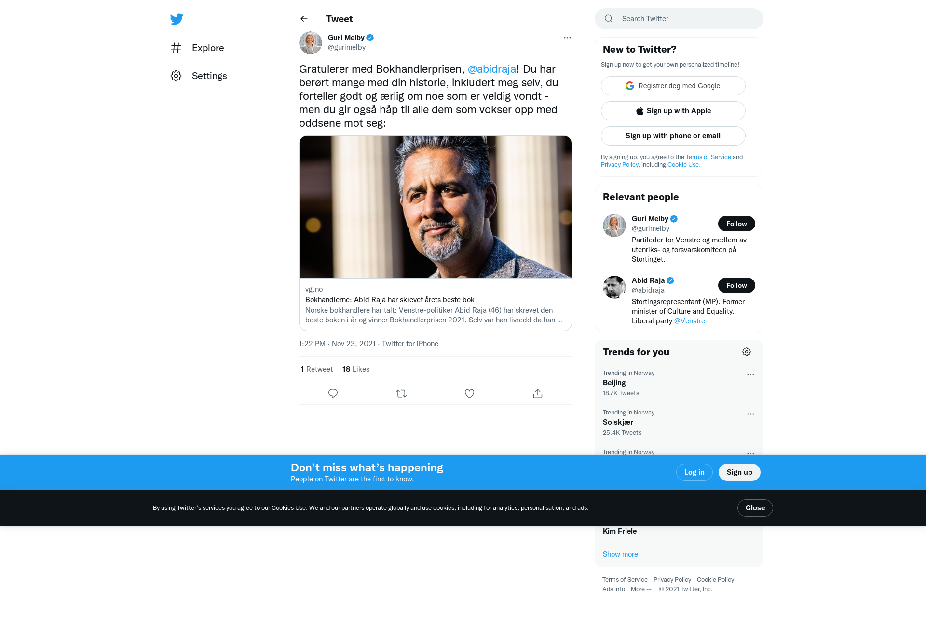
Task: Open Explore from the hashtag icon
Action: pyautogui.click(x=176, y=48)
